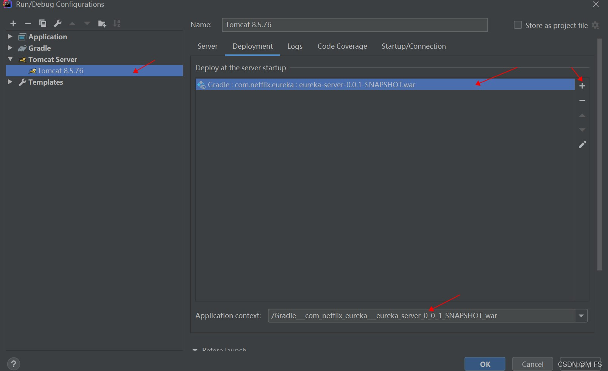Viewport: 608px width, 371px height.
Task: Expand the Application node
Action: click(x=10, y=36)
